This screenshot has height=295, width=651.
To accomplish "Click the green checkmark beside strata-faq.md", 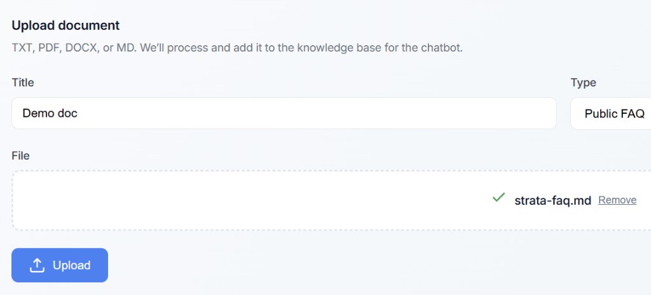I will click(x=498, y=198).
